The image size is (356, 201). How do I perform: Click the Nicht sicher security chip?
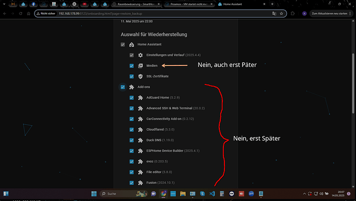pyautogui.click(x=46, y=13)
